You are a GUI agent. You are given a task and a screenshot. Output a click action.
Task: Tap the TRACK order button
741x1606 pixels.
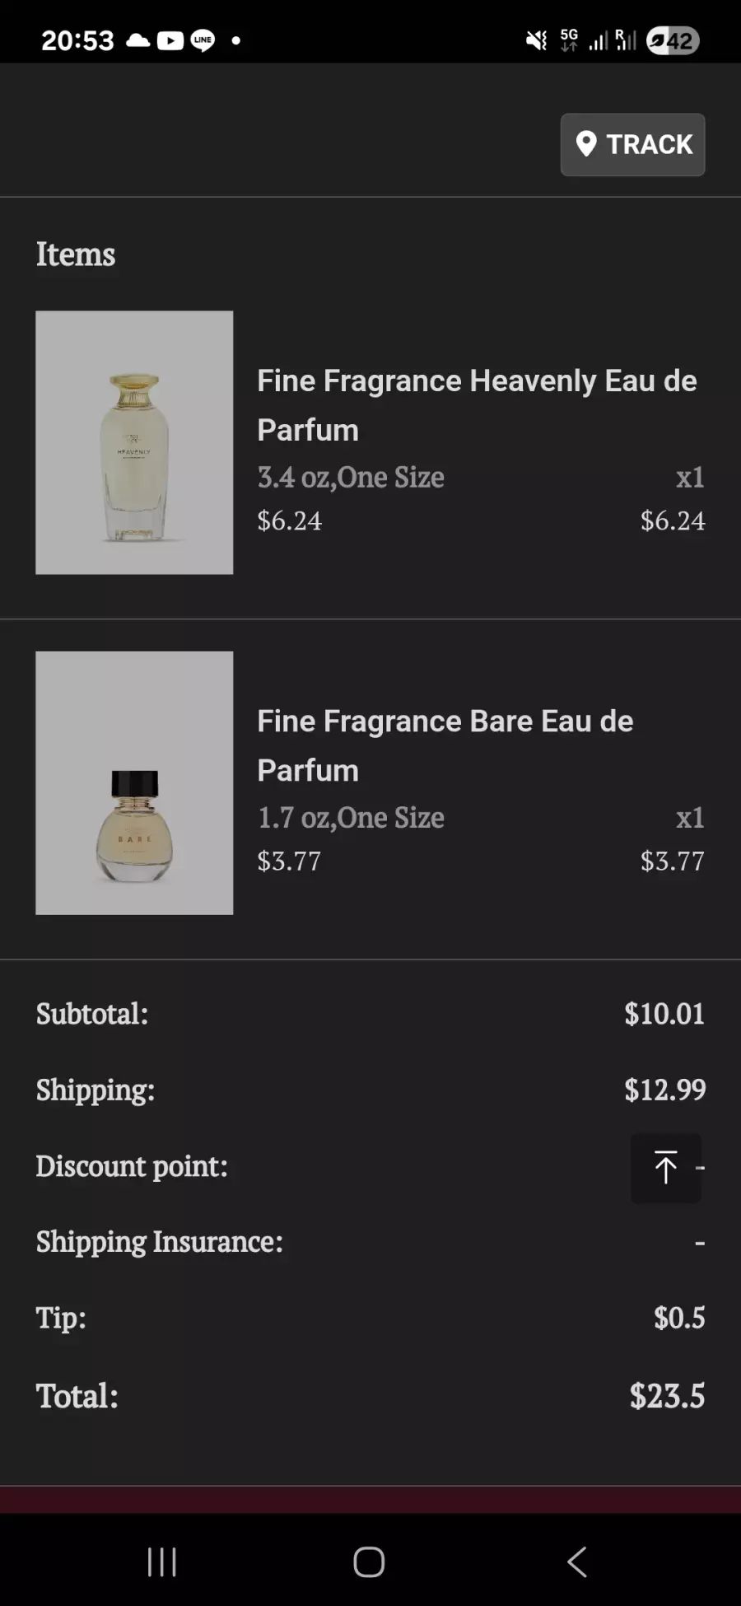(632, 145)
